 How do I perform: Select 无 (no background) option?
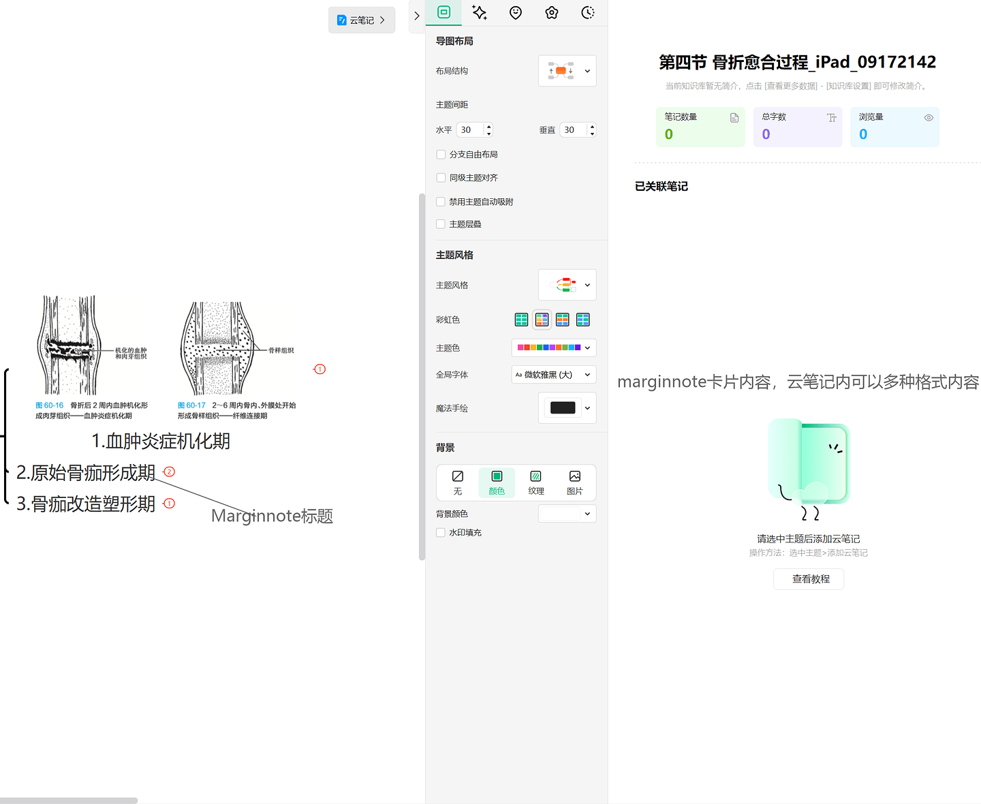pyautogui.click(x=458, y=482)
